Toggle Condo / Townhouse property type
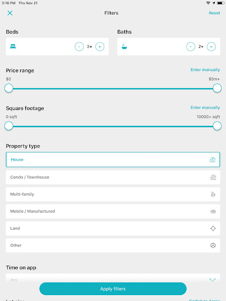 click(x=113, y=177)
